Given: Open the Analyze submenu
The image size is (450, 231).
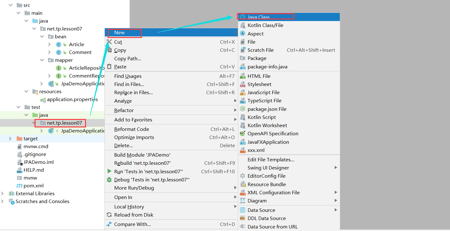Looking at the screenshot, I should tap(171, 101).
